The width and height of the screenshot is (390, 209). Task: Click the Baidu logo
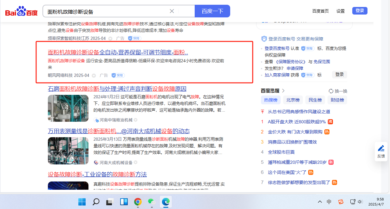pos(21,11)
